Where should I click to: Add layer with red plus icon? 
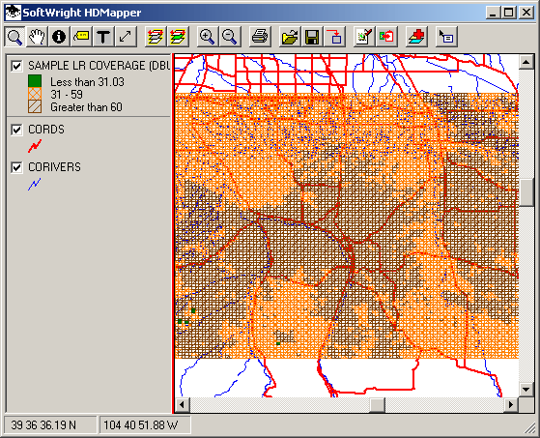tap(416, 37)
